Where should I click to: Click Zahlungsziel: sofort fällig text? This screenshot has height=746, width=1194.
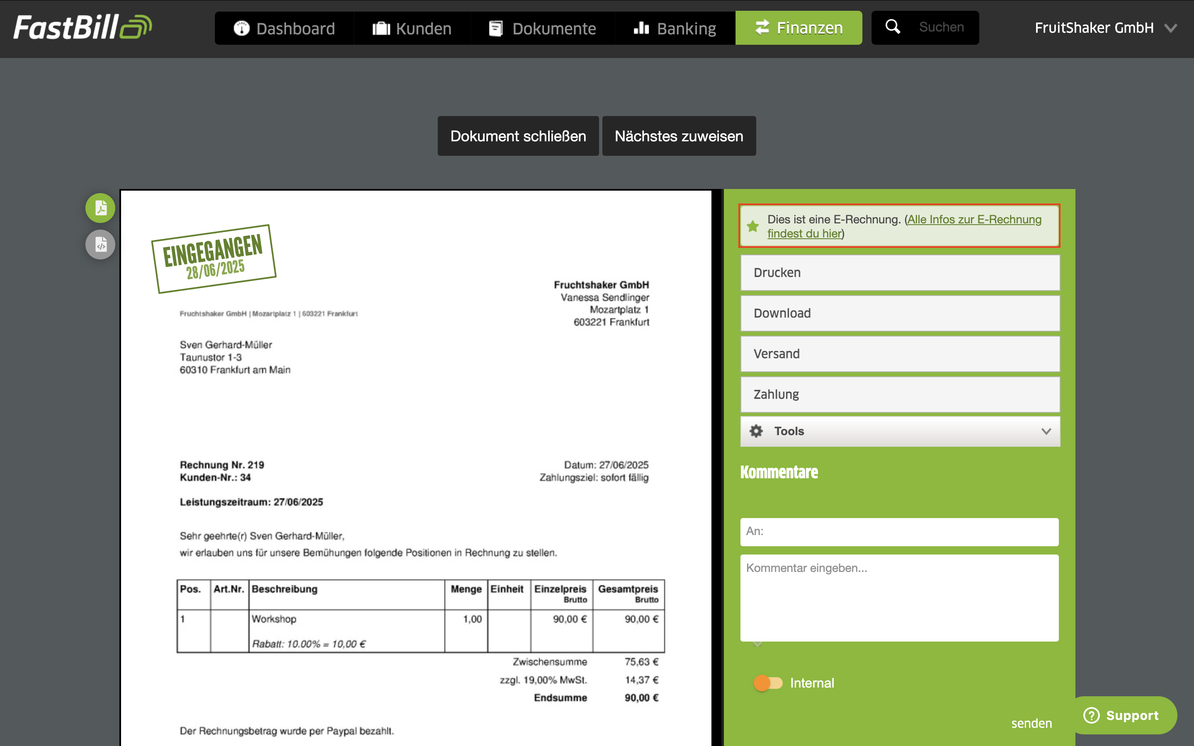(x=594, y=477)
